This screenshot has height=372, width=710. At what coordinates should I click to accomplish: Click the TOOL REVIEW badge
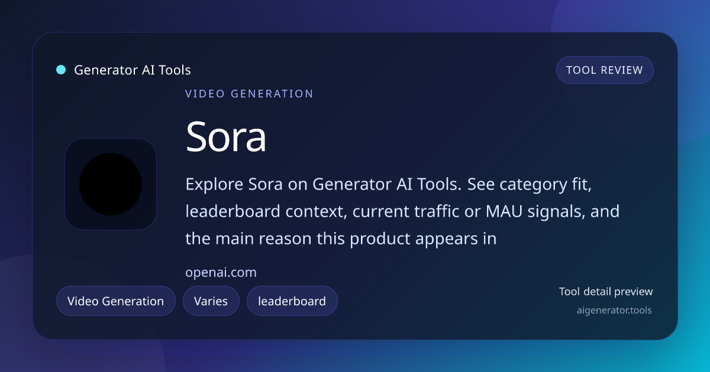click(x=605, y=70)
